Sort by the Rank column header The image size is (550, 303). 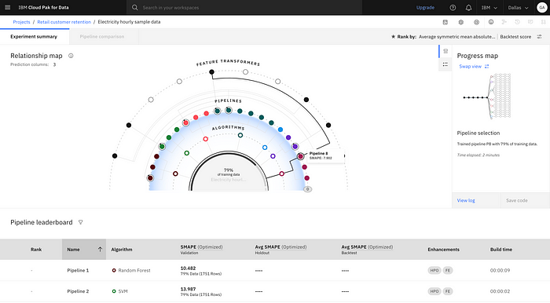click(x=36, y=250)
